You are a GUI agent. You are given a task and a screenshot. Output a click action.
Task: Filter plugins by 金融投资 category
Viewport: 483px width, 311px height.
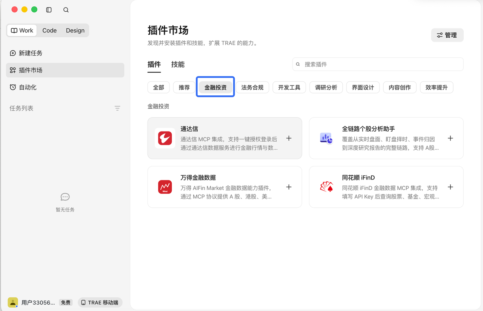click(215, 87)
